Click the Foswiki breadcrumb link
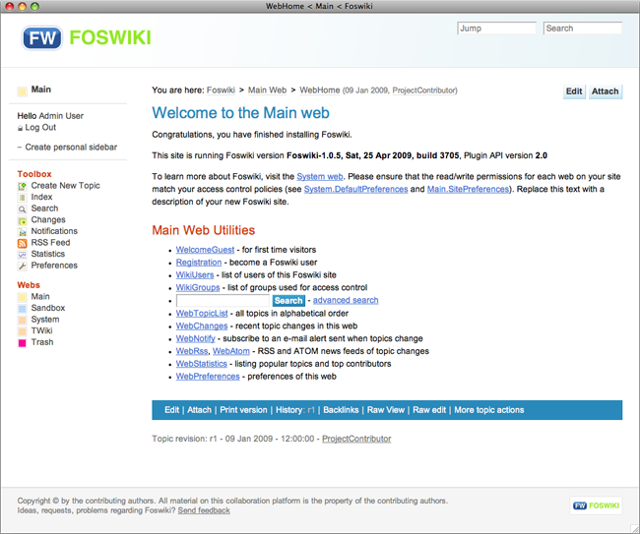 tap(221, 90)
